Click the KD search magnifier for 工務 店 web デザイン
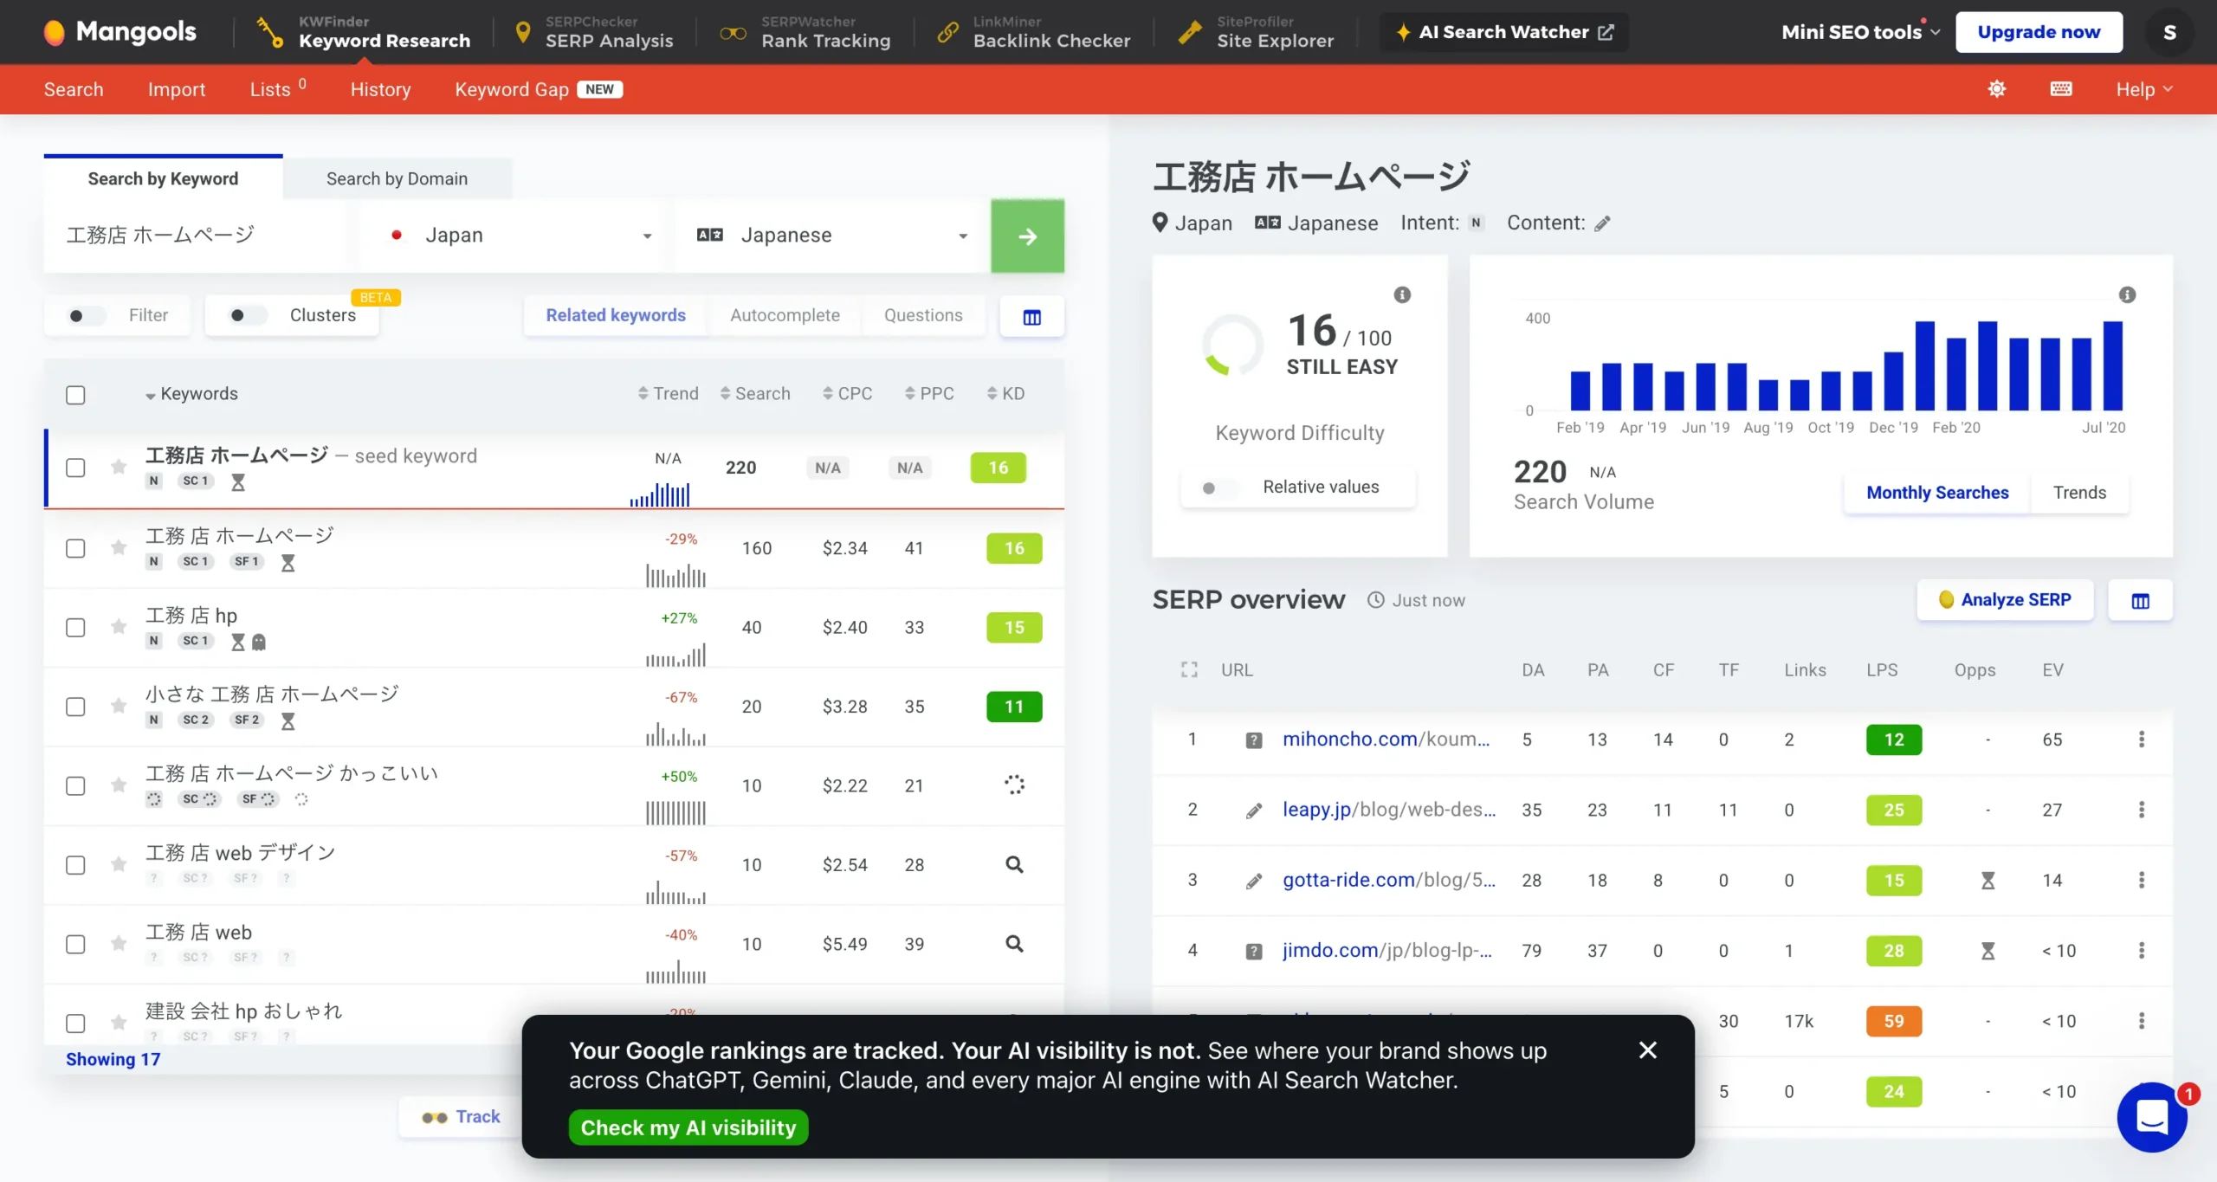 [x=1014, y=864]
